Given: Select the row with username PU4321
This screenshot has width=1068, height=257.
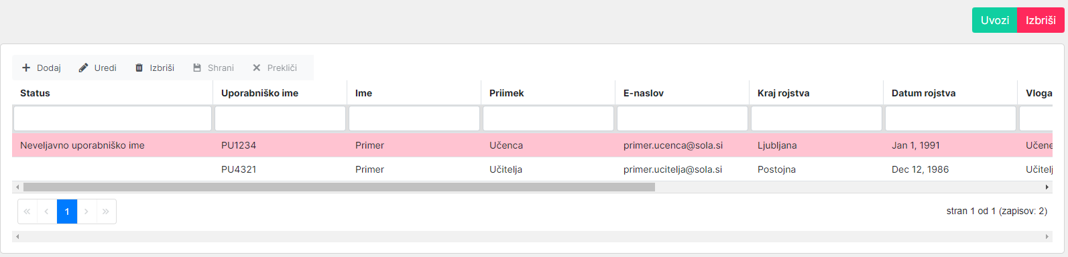Looking at the screenshot, I should (533, 169).
